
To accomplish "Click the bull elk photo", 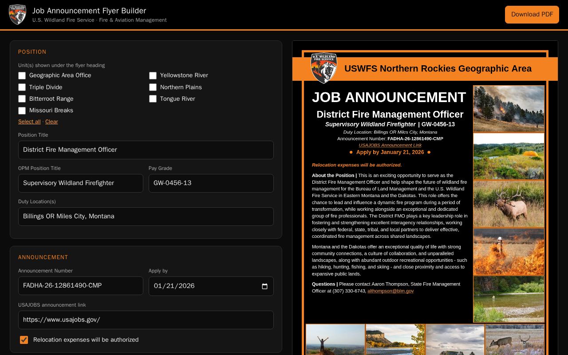I will (x=509, y=204).
